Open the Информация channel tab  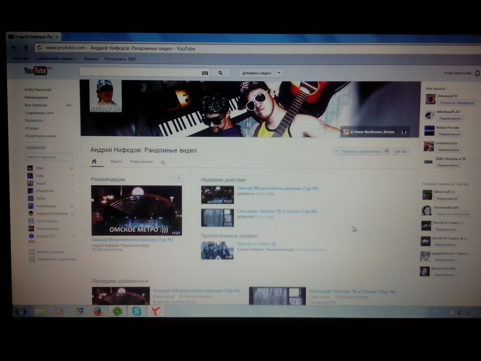(x=141, y=162)
